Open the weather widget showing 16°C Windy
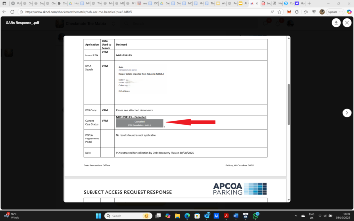Screen dimensions: 354x221 tap(12, 216)
